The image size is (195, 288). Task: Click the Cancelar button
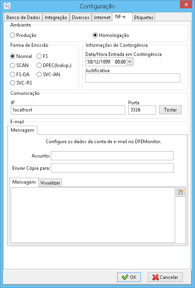tap(165, 277)
